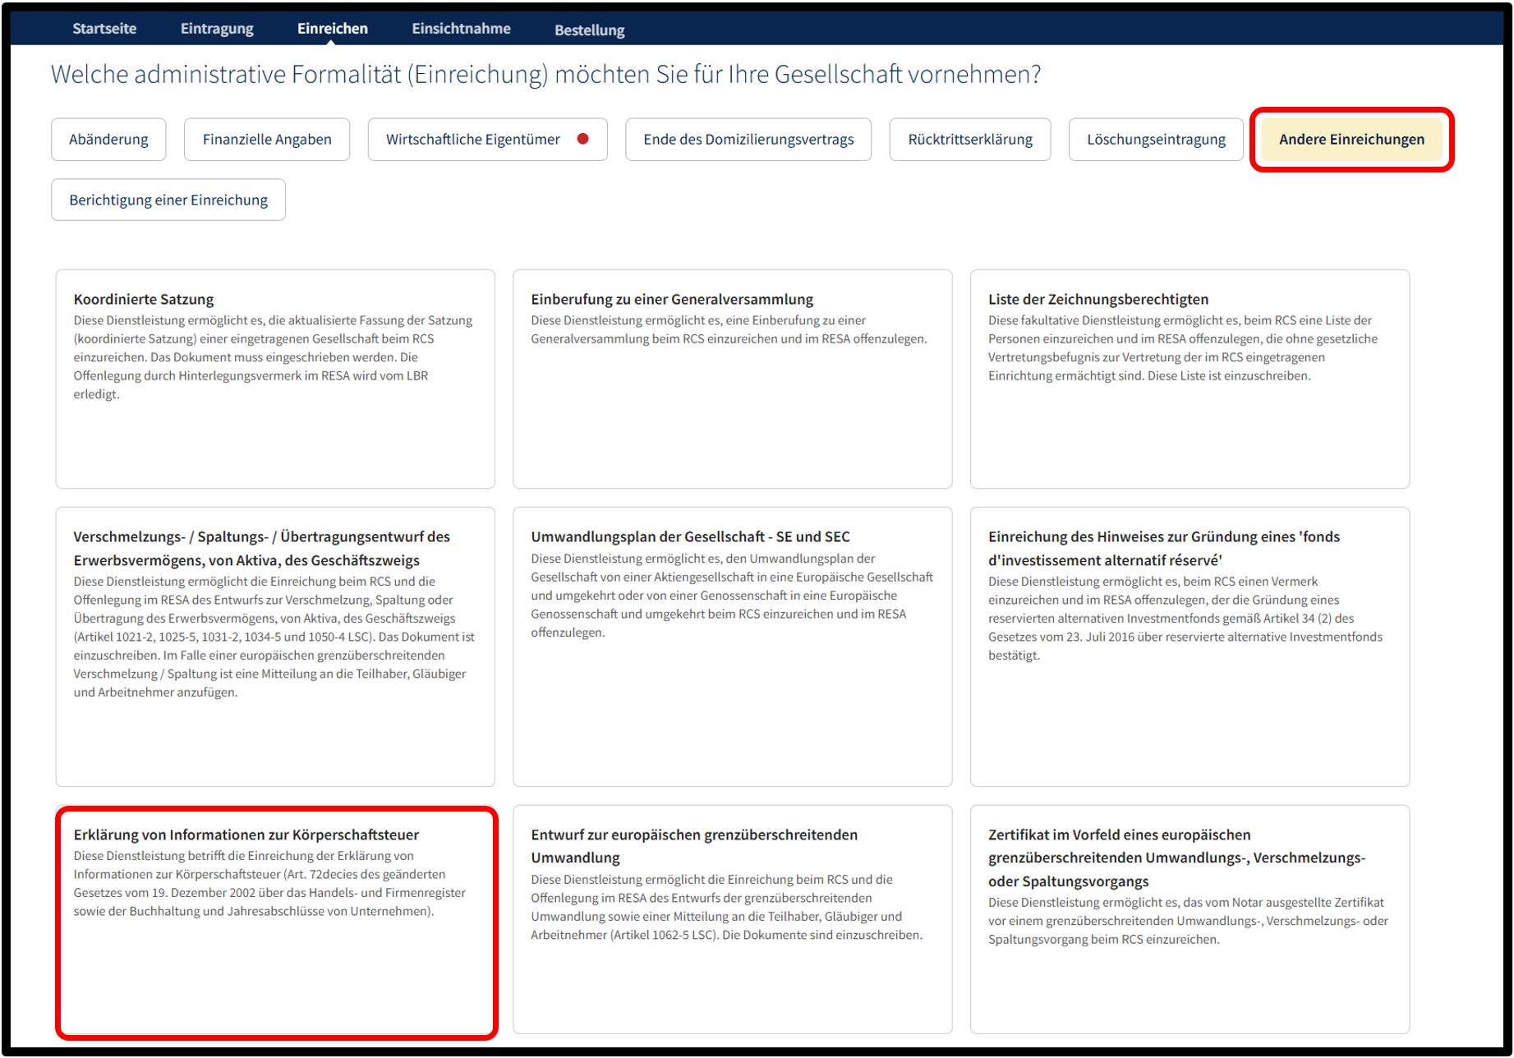Open the Koordinierte Satzung card

[x=275, y=379]
